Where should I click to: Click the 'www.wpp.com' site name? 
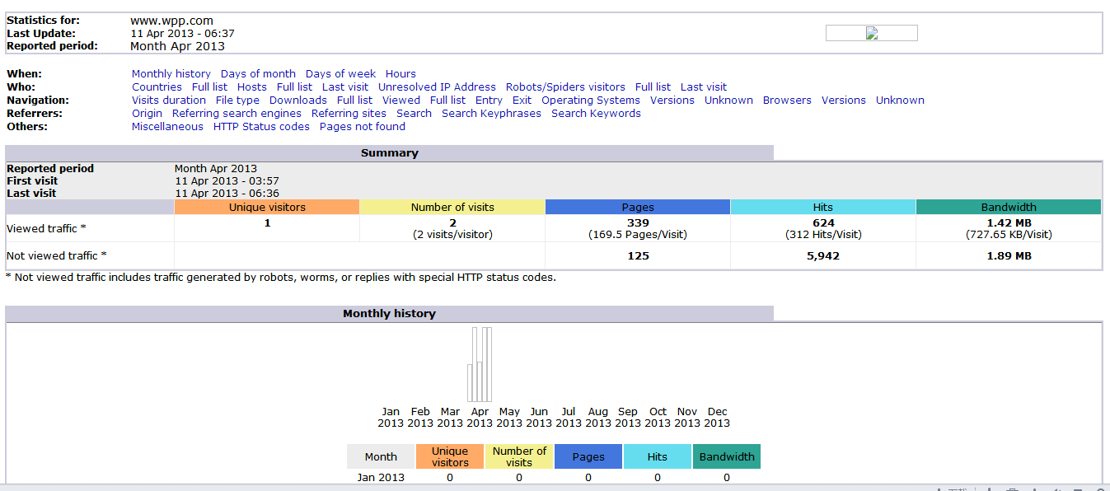[x=171, y=21]
